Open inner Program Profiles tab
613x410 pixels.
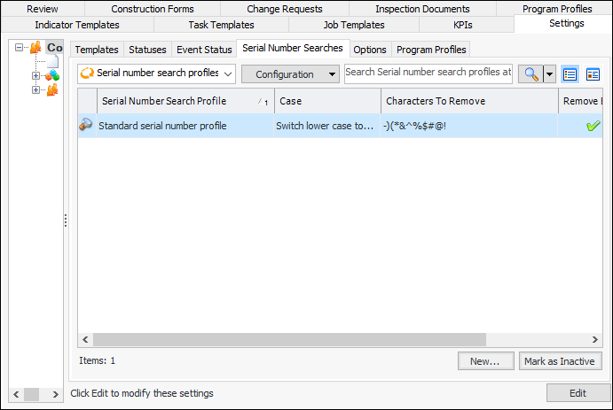pyautogui.click(x=431, y=50)
